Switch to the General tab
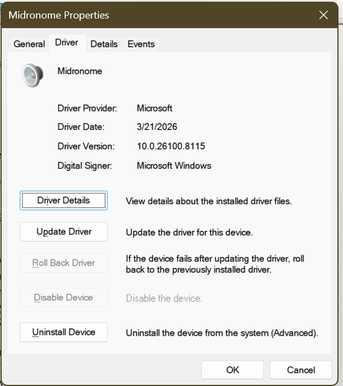 29,44
